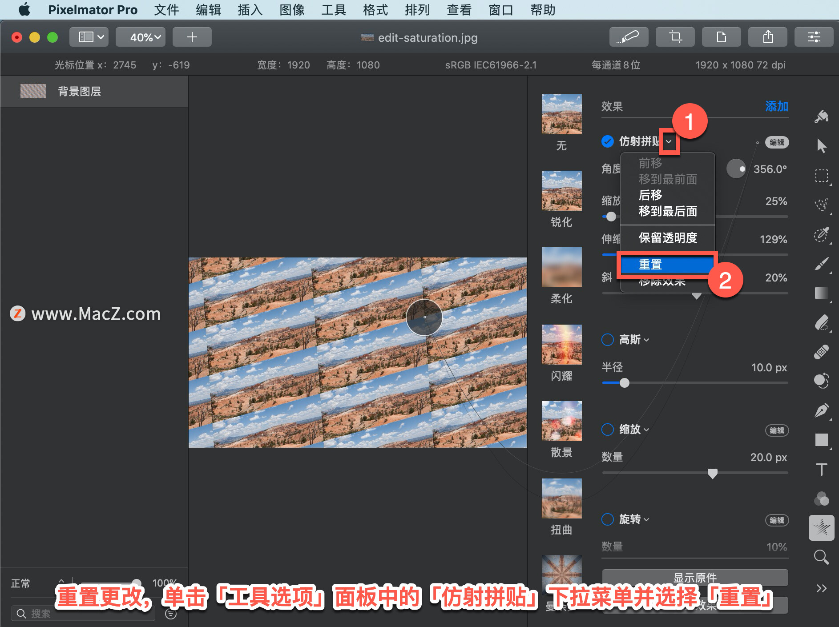Image resolution: width=839 pixels, height=627 pixels.
Task: Expand more tools double-chevron
Action: point(821,588)
